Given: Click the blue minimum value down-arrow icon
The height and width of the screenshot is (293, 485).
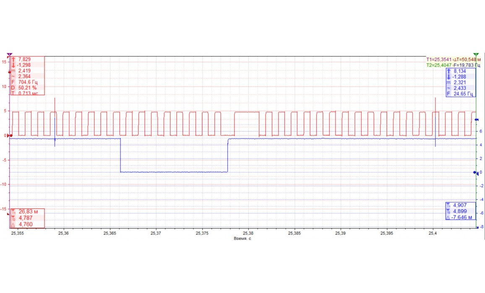Looking at the screenshot, I should click(448, 77).
